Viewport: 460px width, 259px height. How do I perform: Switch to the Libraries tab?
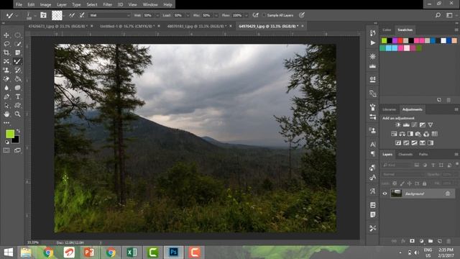tap(389, 109)
